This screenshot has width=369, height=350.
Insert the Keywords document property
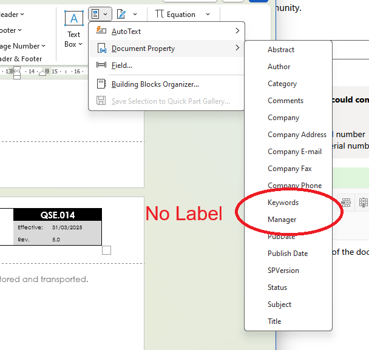pyautogui.click(x=288, y=203)
